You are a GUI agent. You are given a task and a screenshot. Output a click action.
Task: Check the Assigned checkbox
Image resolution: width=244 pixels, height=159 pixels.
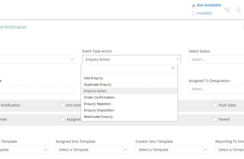pos(63,119)
